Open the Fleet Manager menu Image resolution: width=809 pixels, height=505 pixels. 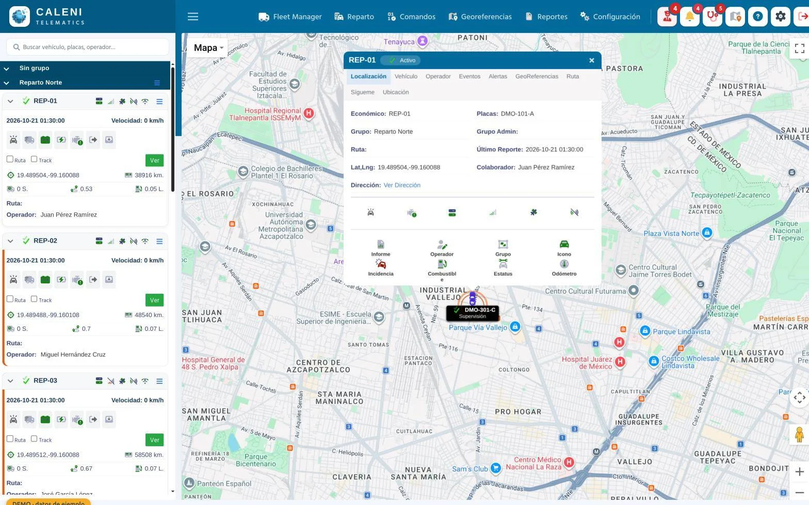[x=290, y=16]
